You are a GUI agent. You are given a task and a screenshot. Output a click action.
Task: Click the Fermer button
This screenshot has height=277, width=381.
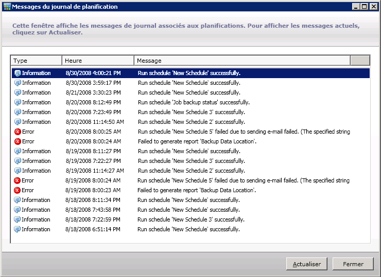pyautogui.click(x=353, y=264)
